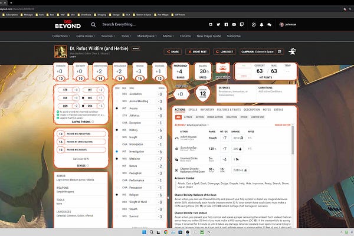This screenshot has width=354, height=236.
Task: Expand the Collections dropdown menu
Action: pyautogui.click(x=61, y=36)
